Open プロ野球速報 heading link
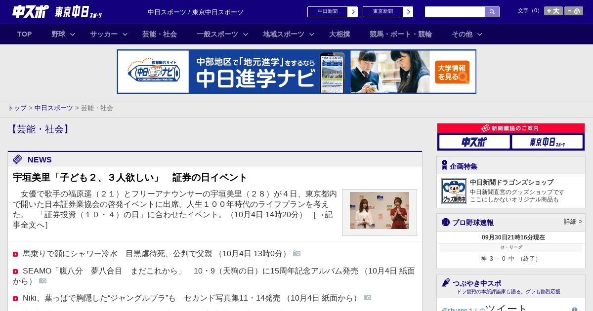This screenshot has width=593, height=311. [473, 223]
